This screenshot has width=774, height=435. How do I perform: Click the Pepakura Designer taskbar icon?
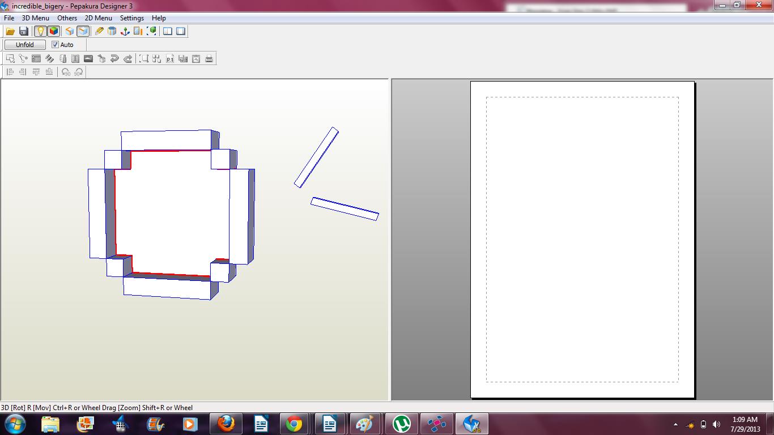tap(471, 424)
